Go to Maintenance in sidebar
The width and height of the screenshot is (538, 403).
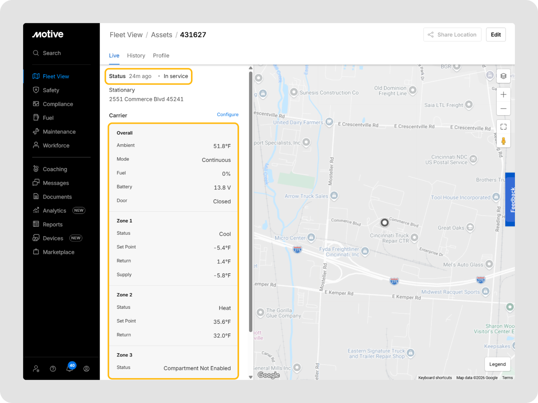(x=59, y=132)
